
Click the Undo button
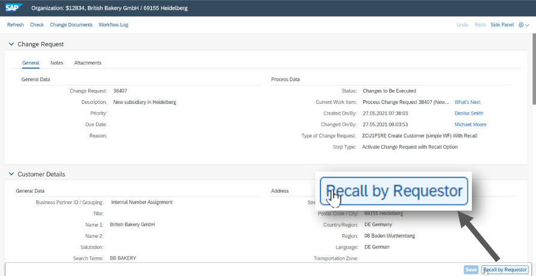point(462,25)
